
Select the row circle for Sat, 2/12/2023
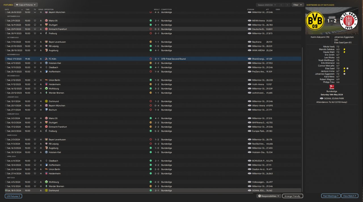click(x=6, y=80)
